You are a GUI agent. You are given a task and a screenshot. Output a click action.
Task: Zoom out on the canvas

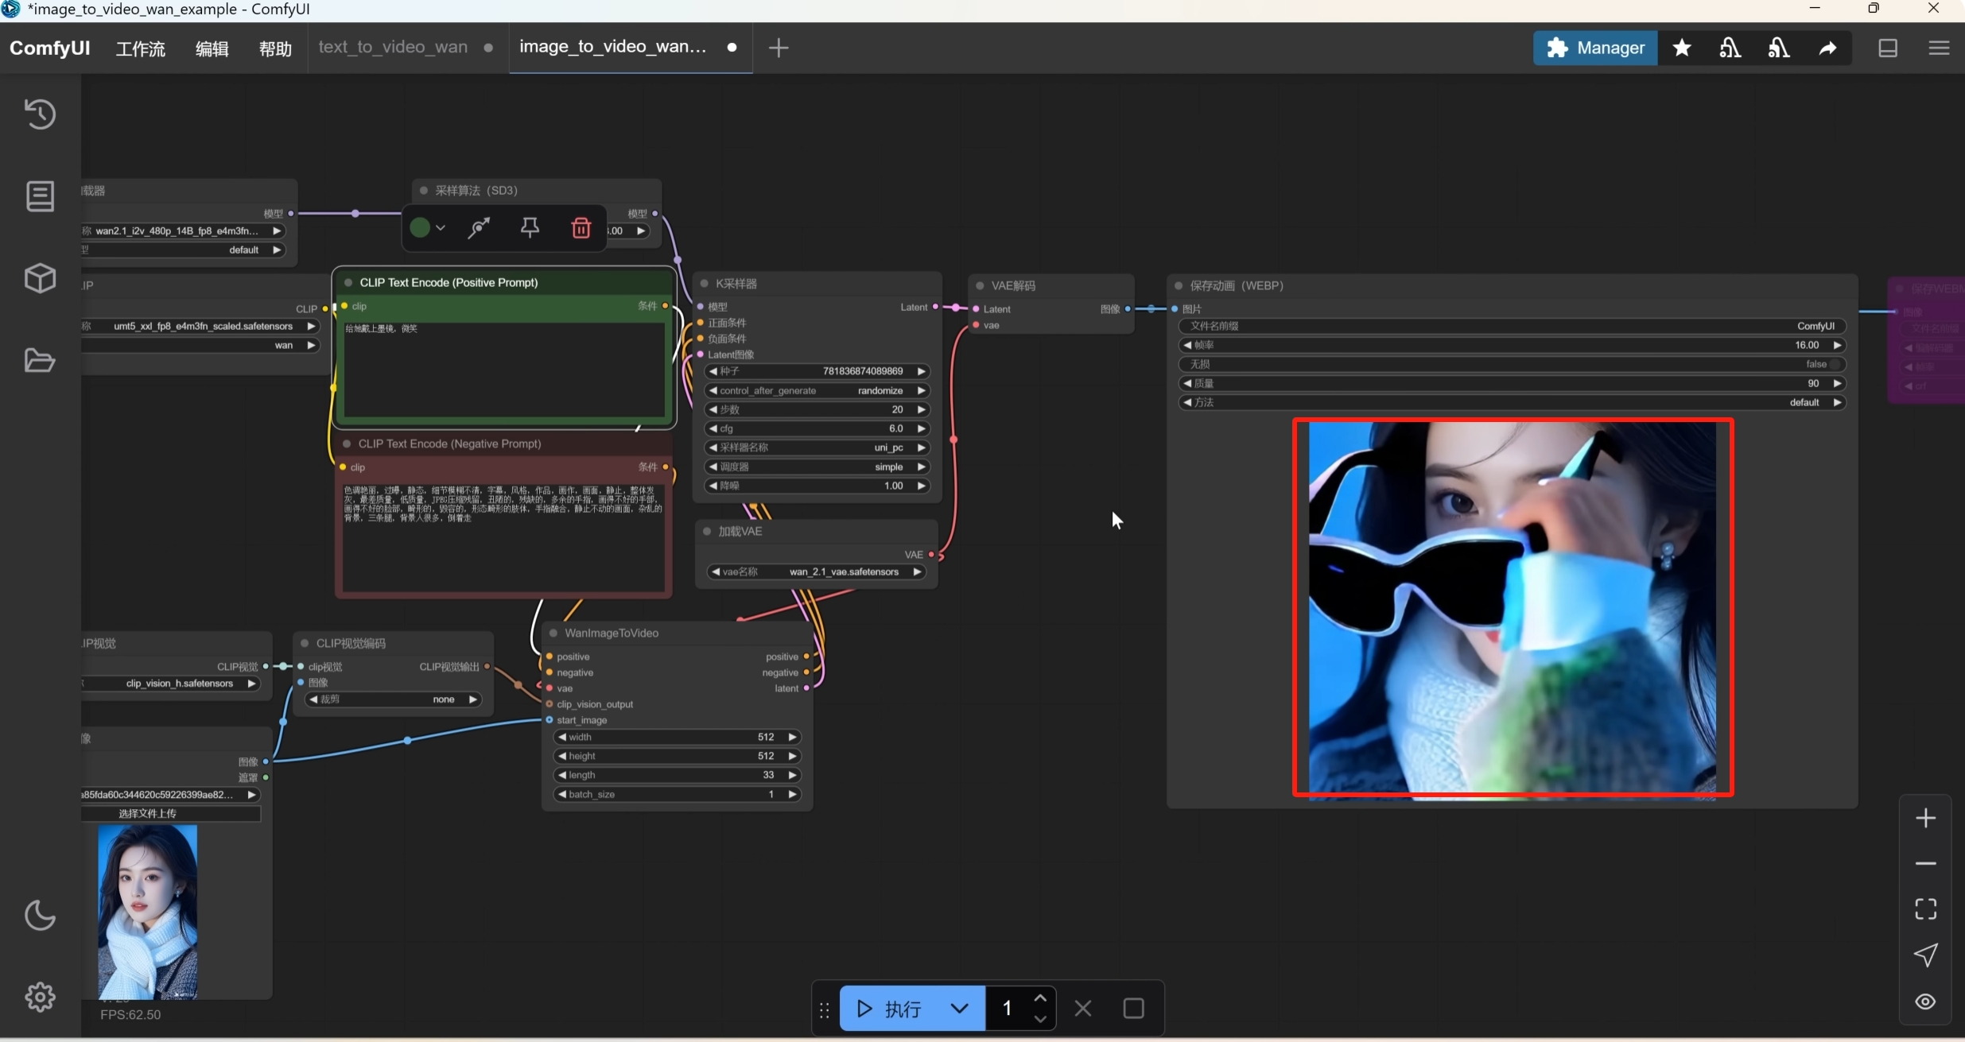[1925, 863]
